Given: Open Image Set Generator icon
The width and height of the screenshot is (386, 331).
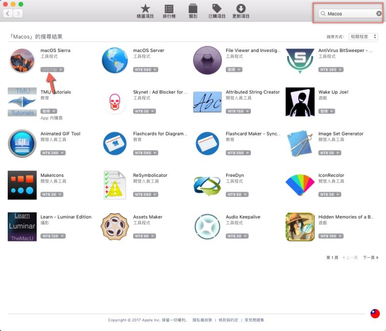Looking at the screenshot, I should [x=300, y=143].
